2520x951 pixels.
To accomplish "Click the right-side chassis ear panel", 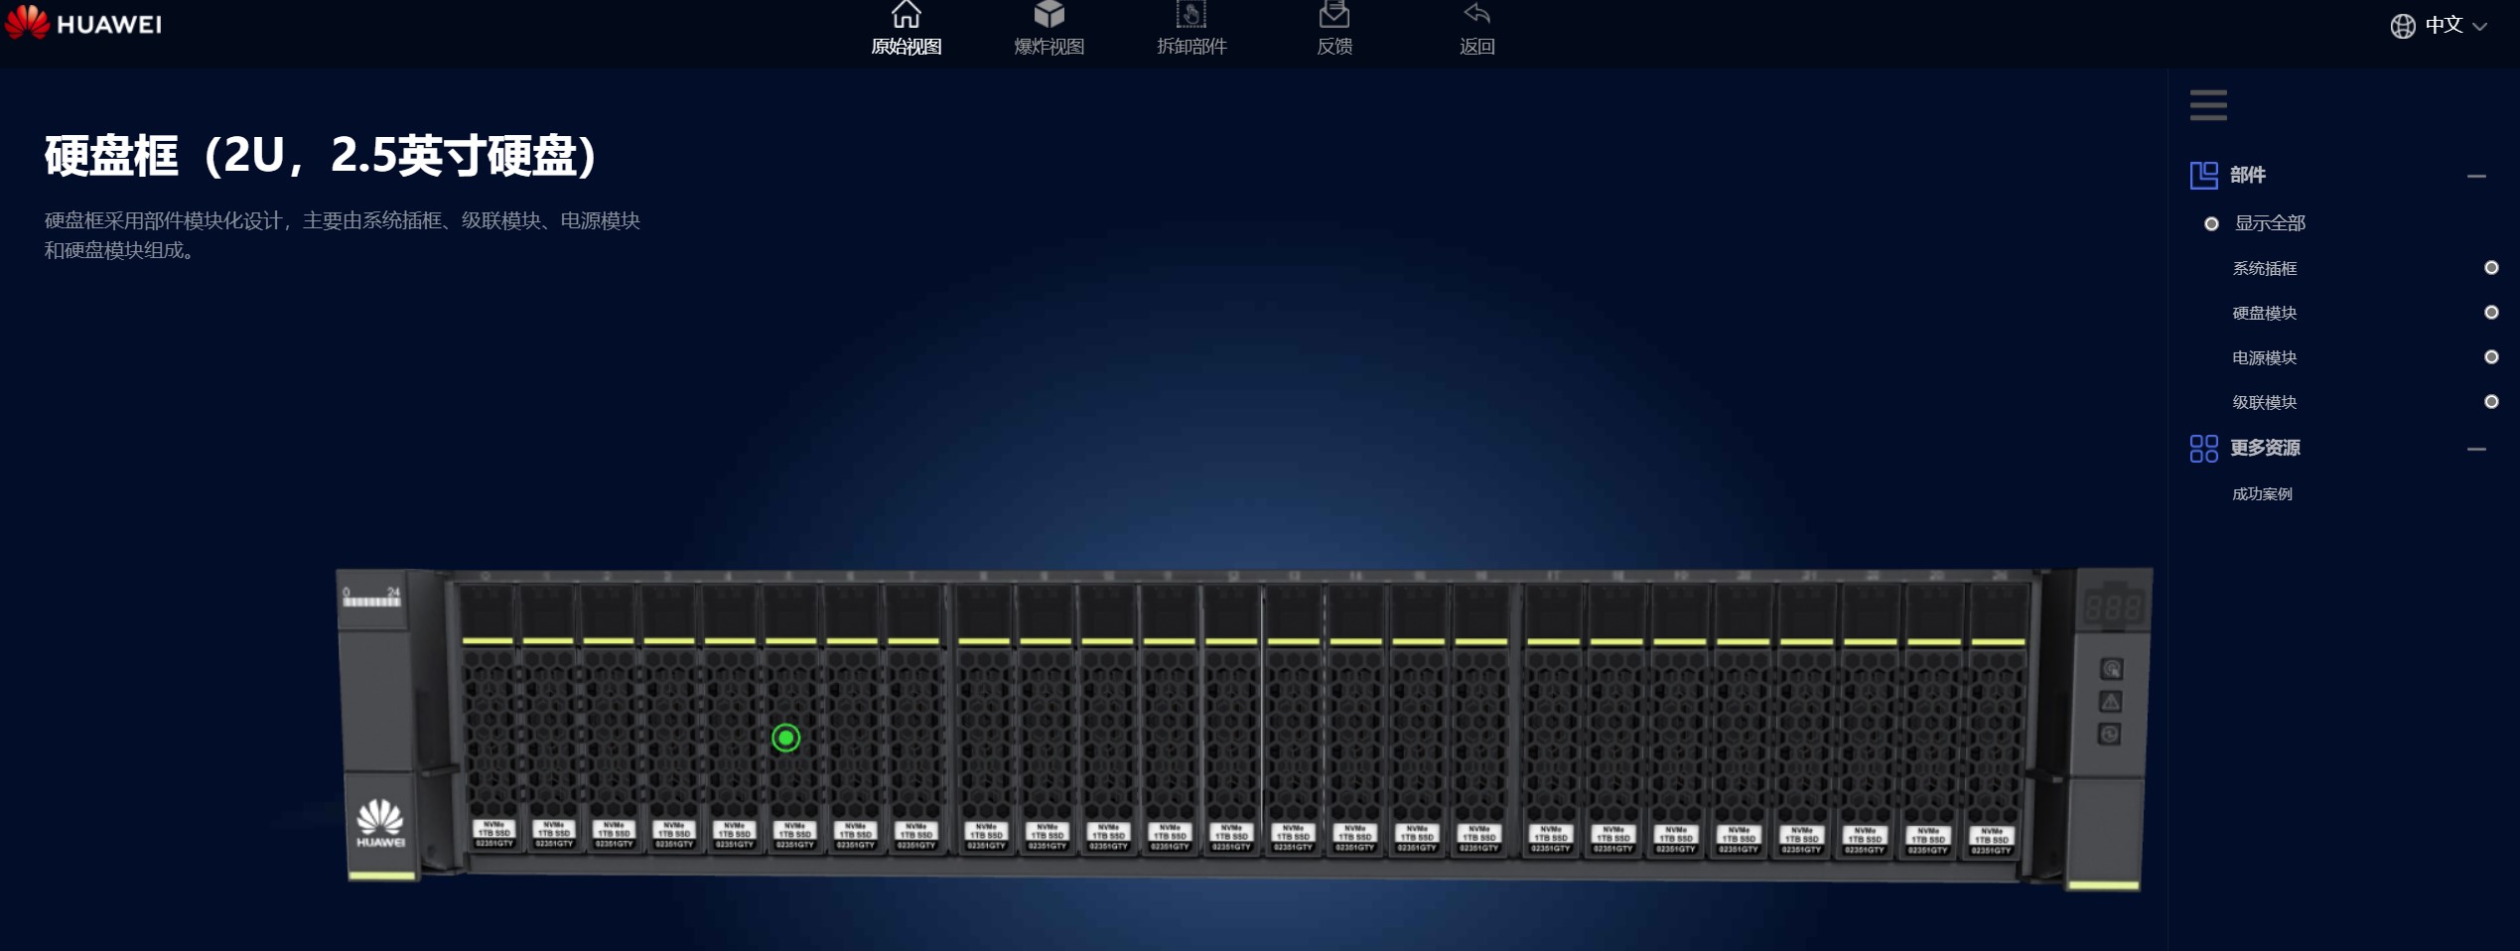I will point(2109,725).
